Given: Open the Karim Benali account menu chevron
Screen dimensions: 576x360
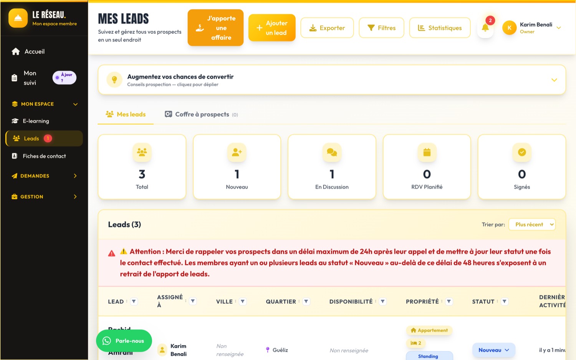Looking at the screenshot, I should click(559, 28).
